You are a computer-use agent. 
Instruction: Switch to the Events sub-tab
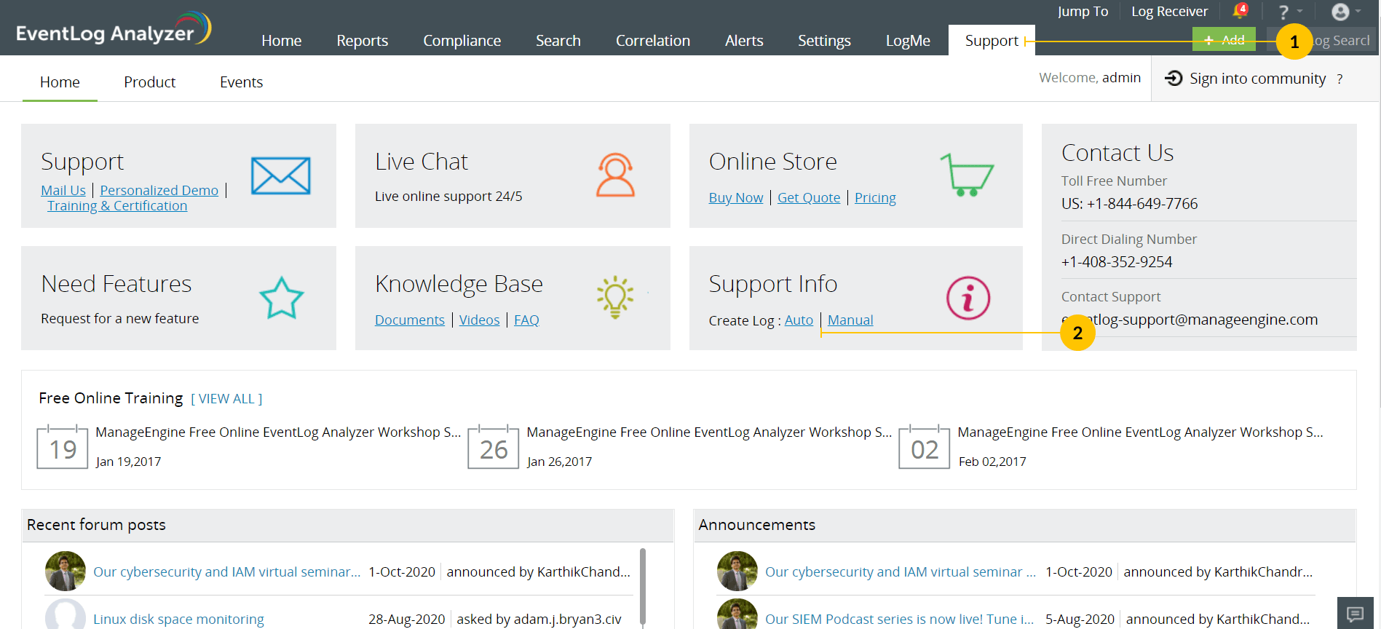pos(241,82)
